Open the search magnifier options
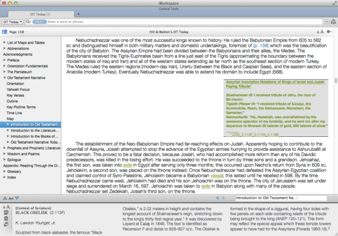The height and width of the screenshot is (236, 338). (28, 21)
